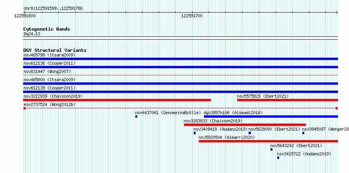Open nsv3409418 (Audano2019) label
The height and width of the screenshot is (173, 349).
click(220, 129)
